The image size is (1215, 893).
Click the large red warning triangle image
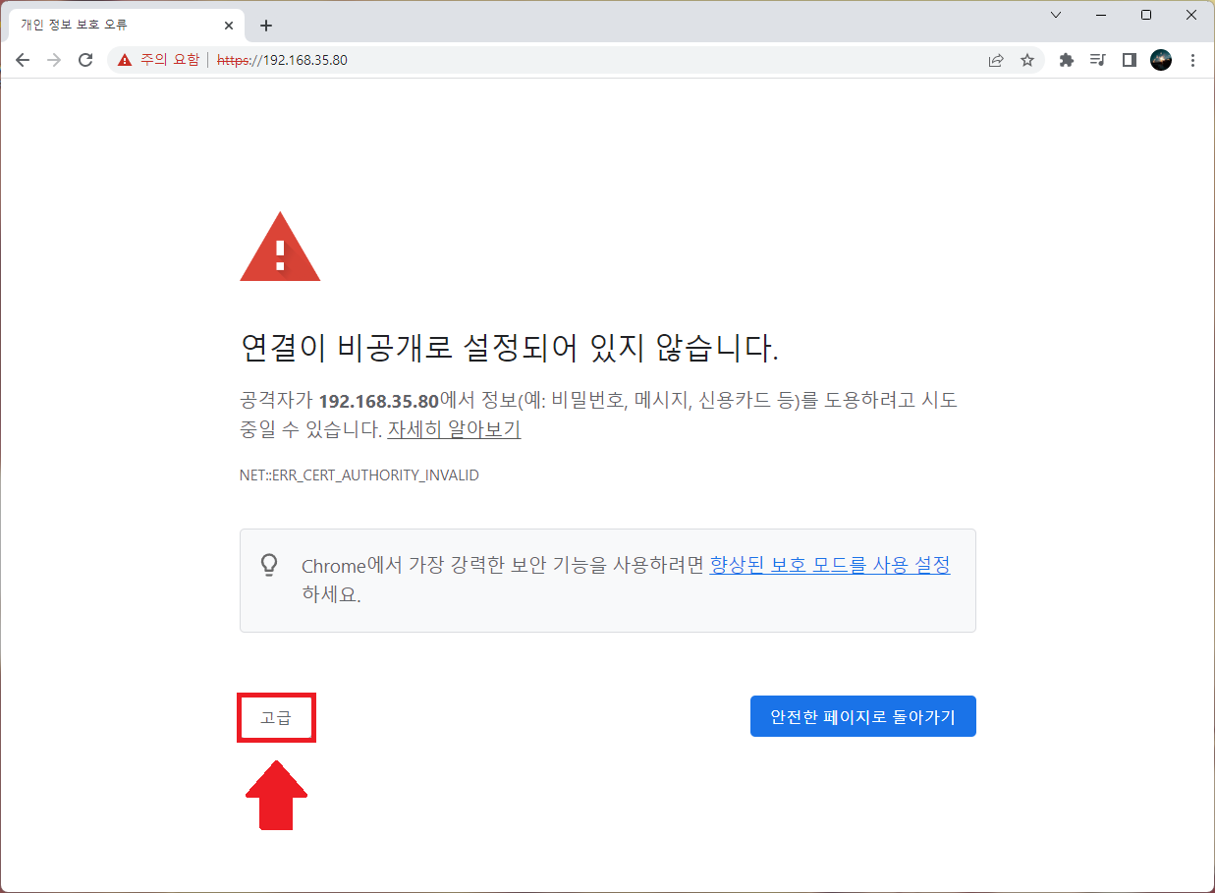point(280,247)
